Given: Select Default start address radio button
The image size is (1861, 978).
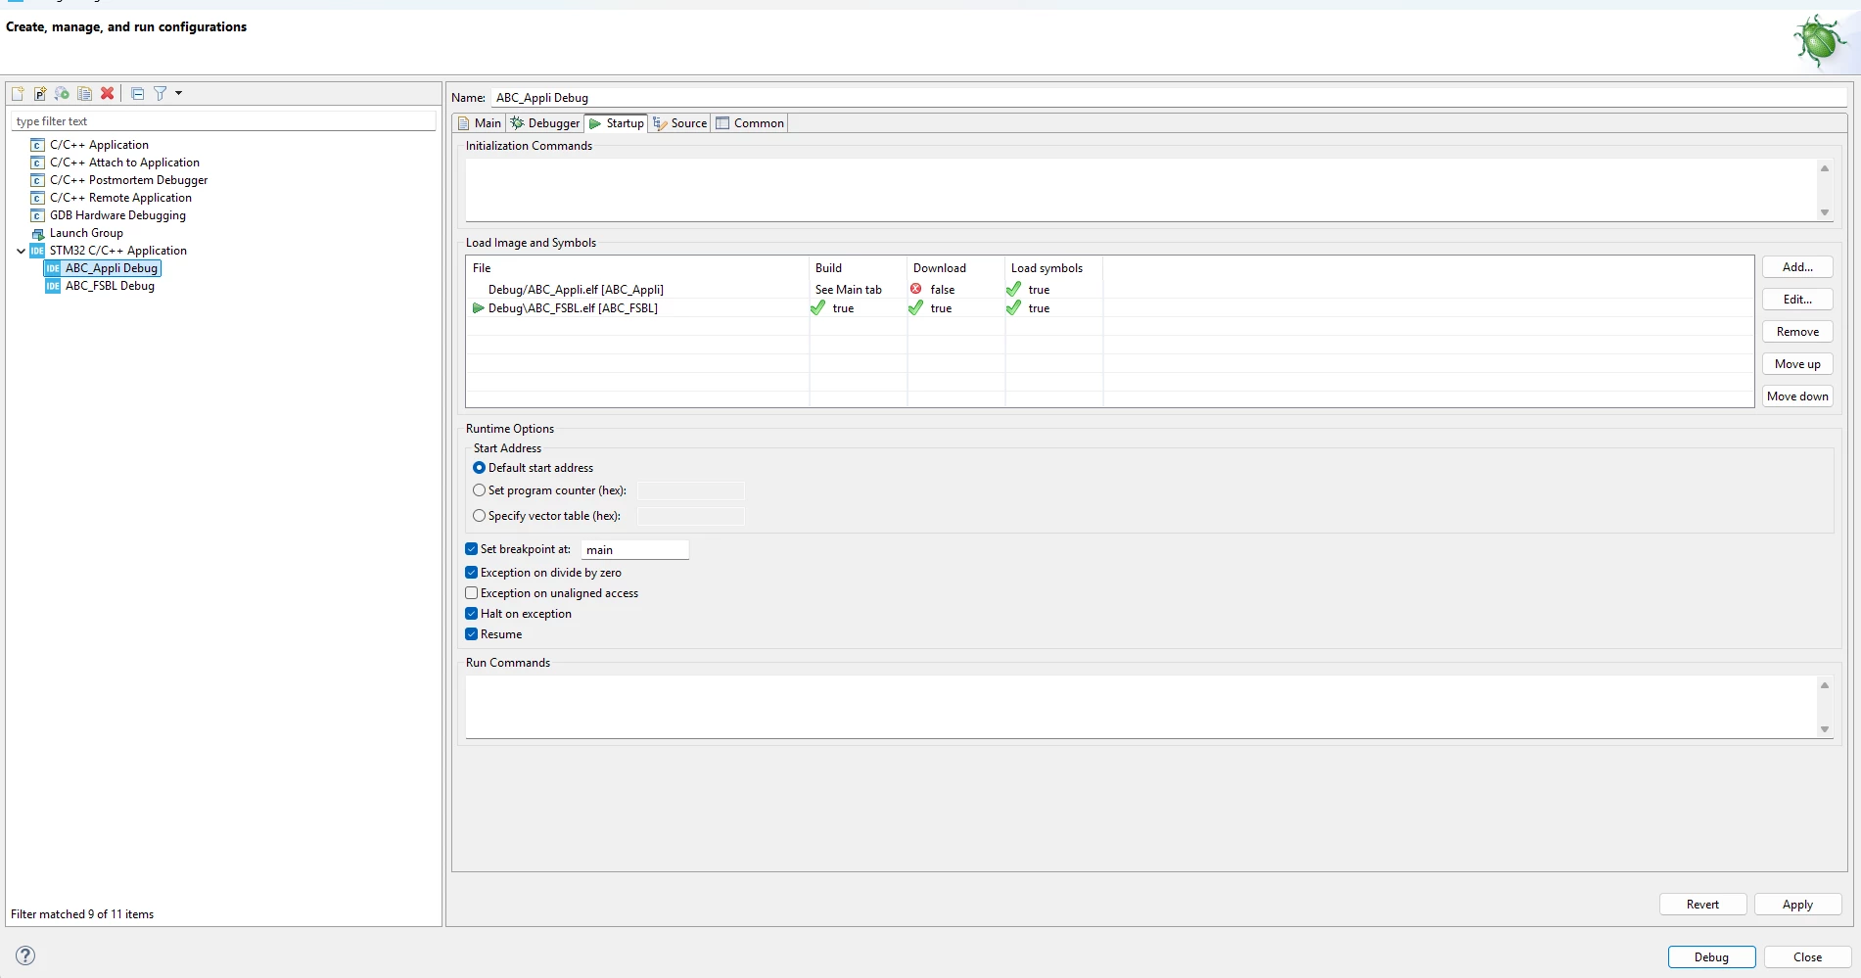Looking at the screenshot, I should coord(480,468).
